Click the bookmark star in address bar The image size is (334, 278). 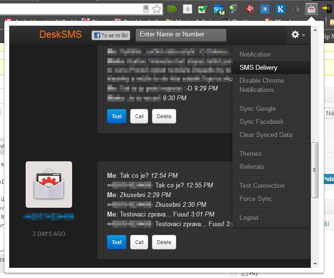tap(156, 9)
